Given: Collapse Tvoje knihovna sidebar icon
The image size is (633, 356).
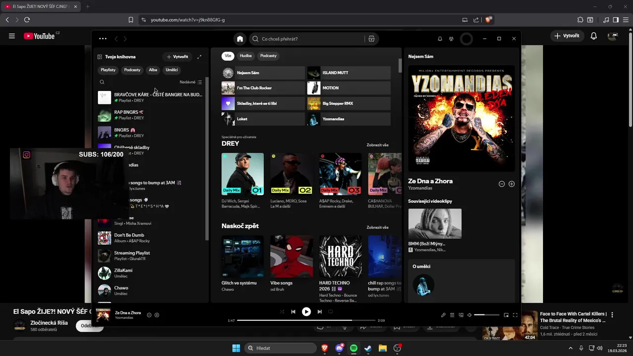Looking at the screenshot, I should click(99, 57).
